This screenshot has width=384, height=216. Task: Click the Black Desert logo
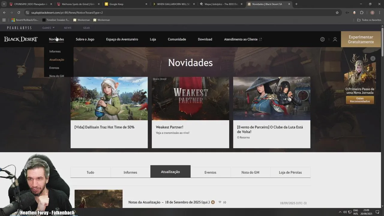click(21, 39)
